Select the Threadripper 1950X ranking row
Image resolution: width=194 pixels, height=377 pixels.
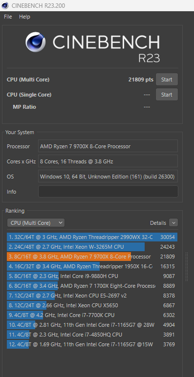pos(92,266)
